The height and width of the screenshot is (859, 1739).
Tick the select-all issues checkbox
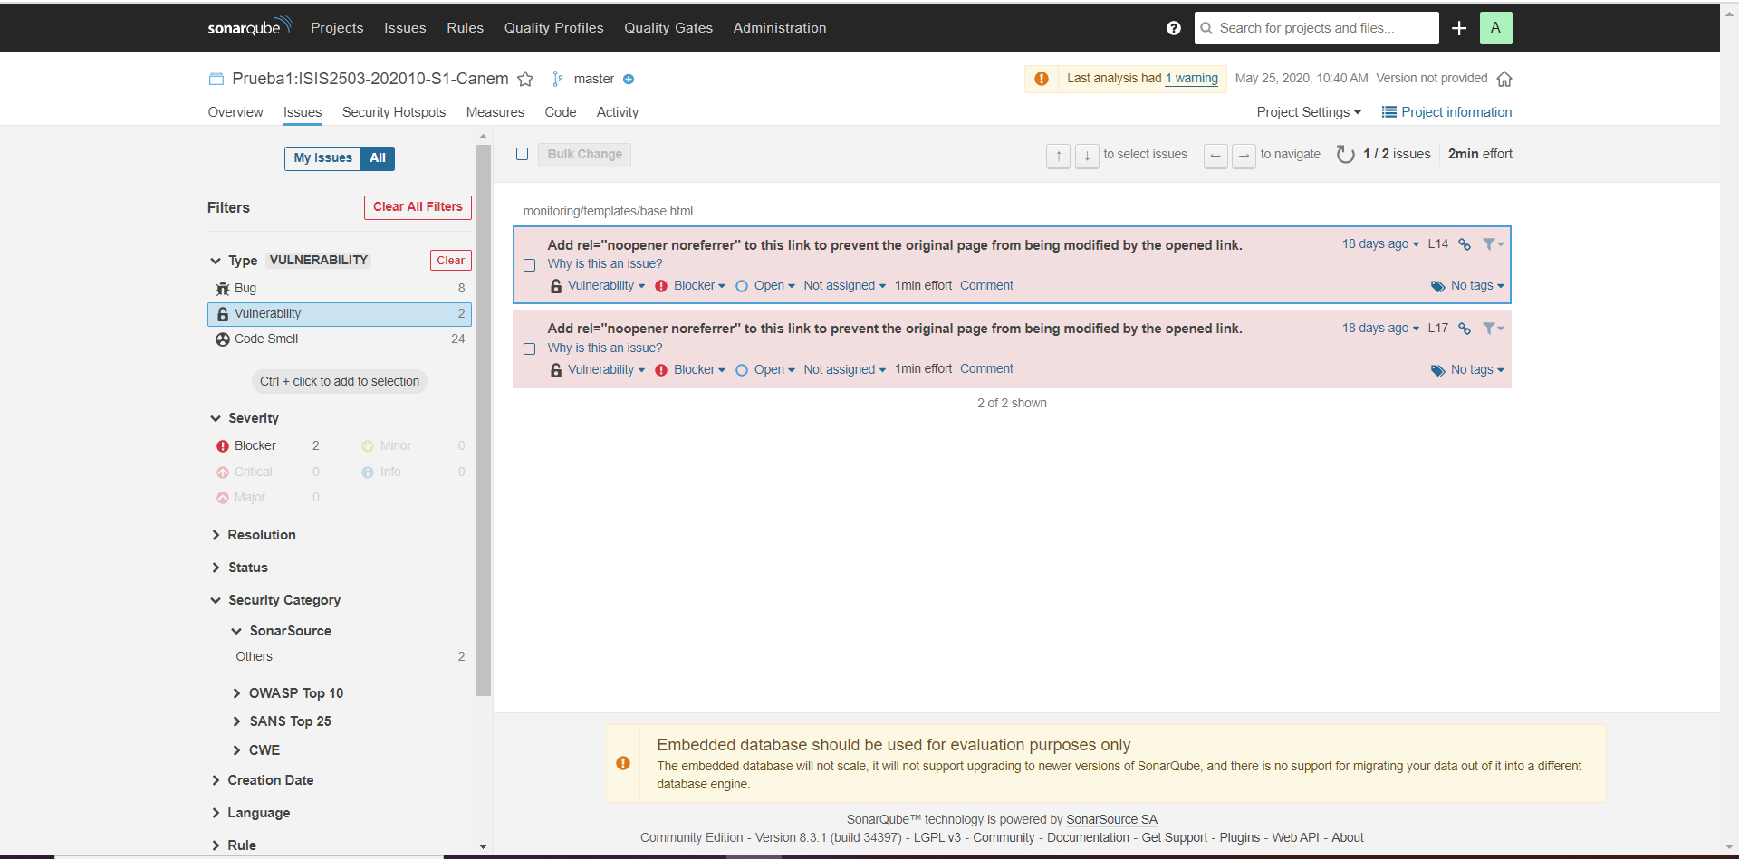coord(523,154)
